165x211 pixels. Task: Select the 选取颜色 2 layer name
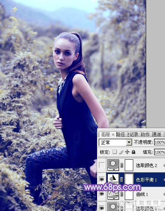(x=147, y=166)
